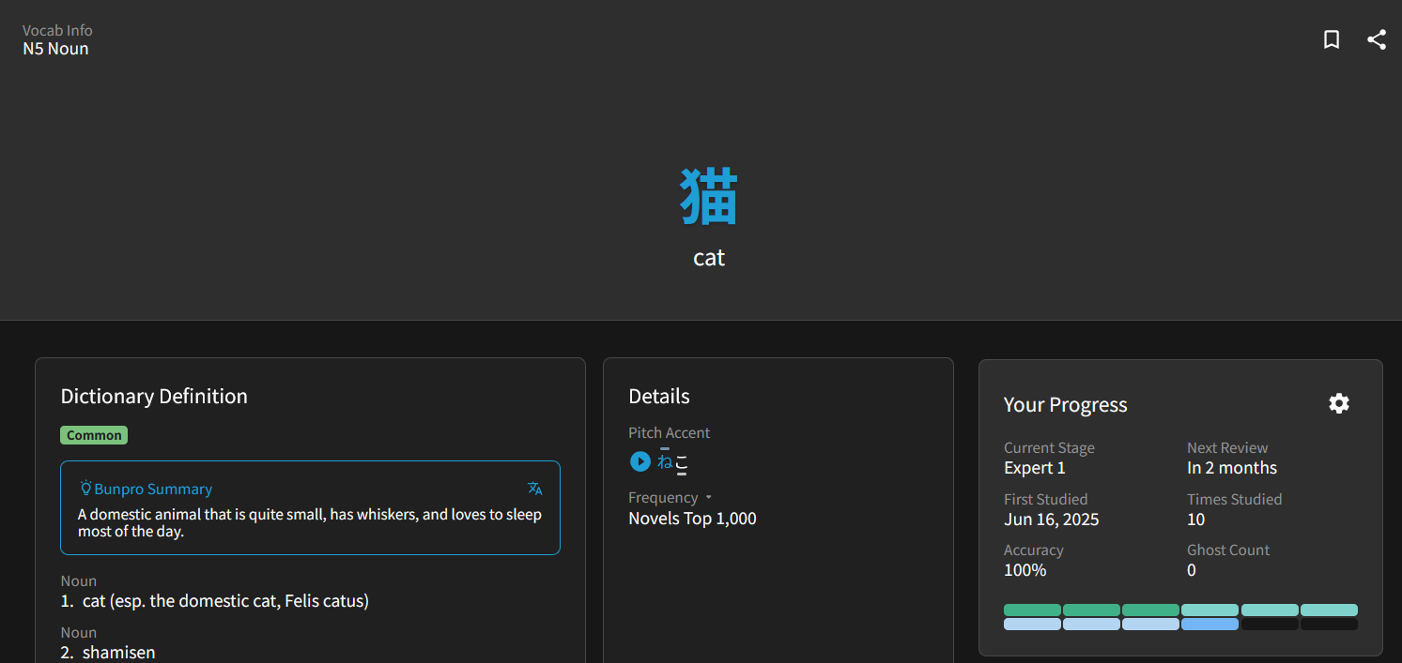The width and height of the screenshot is (1402, 663).
Task: Click the first dark green progress segment
Action: 1032,610
